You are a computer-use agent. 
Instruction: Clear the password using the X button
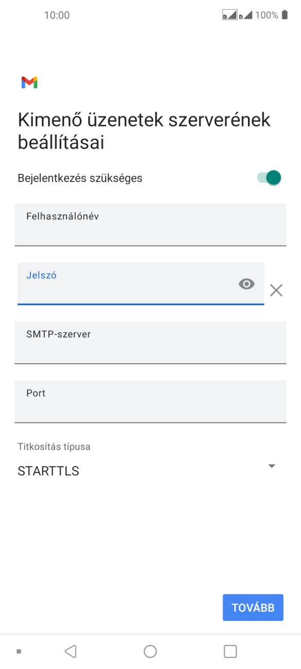(x=276, y=290)
